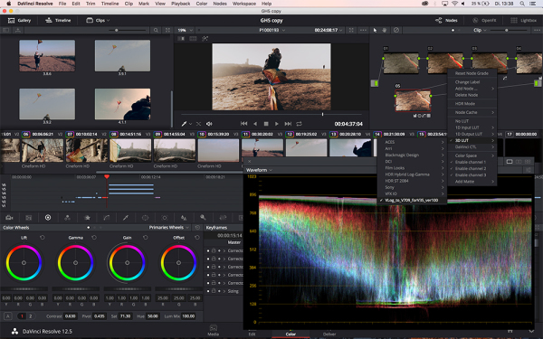Open the Clip dropdown in node editor
Screen dimensions: 543x339
tap(480, 31)
